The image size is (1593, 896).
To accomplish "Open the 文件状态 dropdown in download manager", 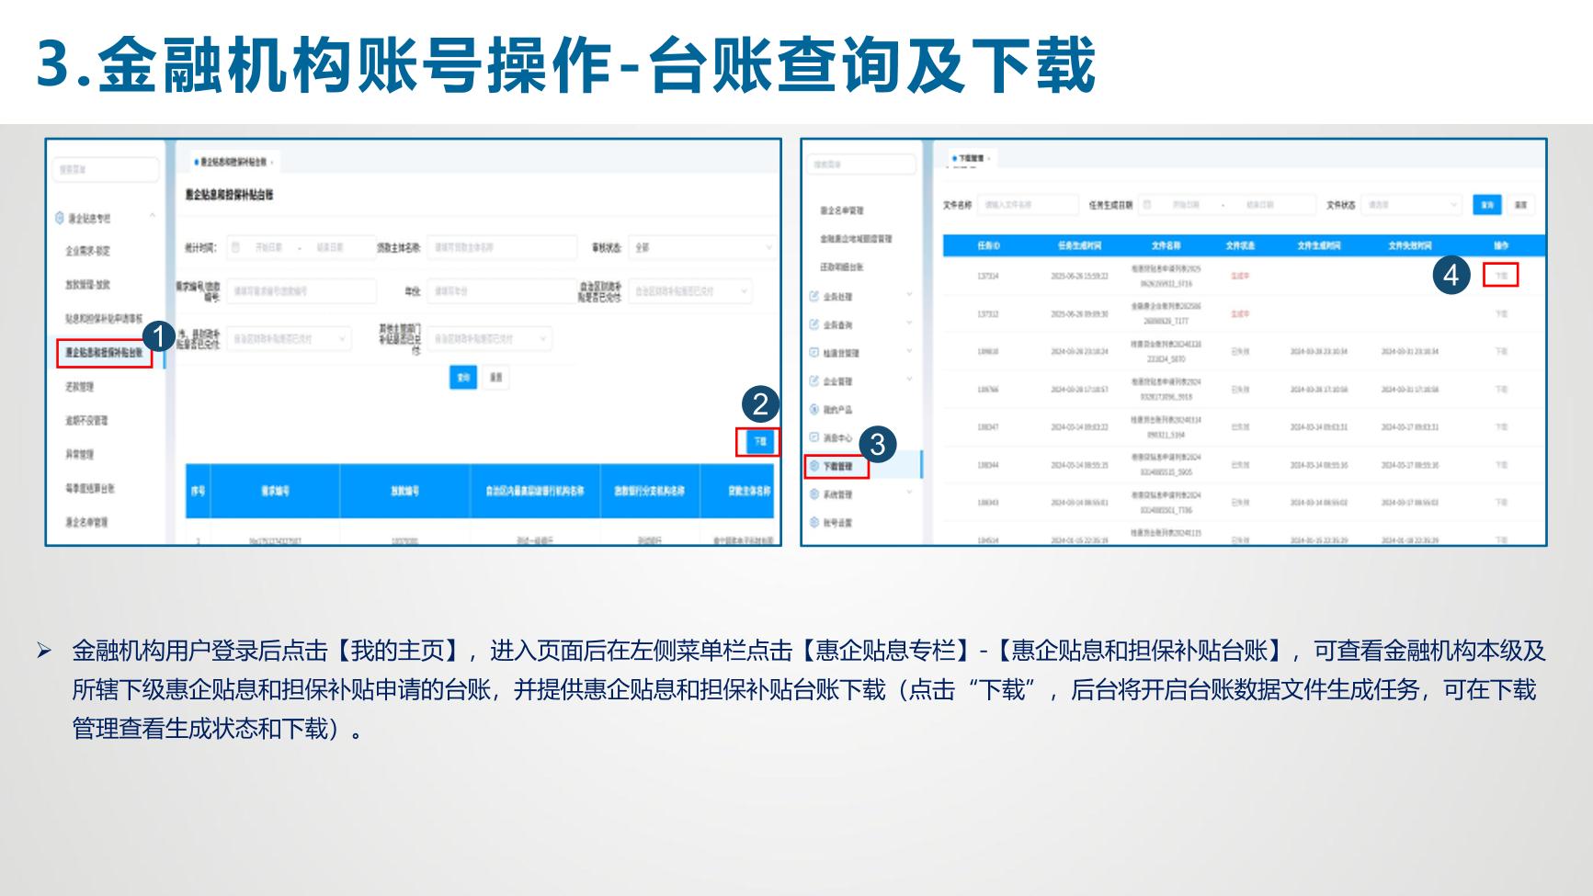I will [1412, 205].
